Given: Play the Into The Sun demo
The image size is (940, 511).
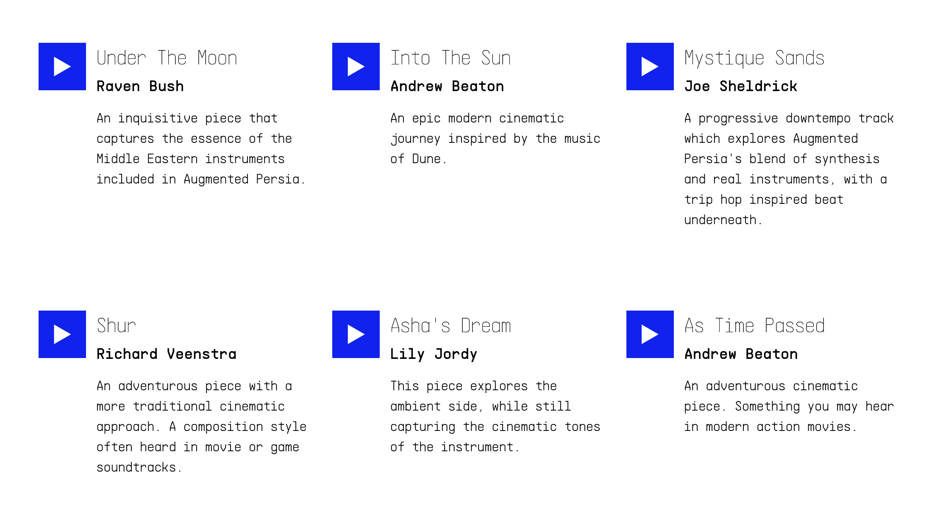Looking at the screenshot, I should pos(356,67).
